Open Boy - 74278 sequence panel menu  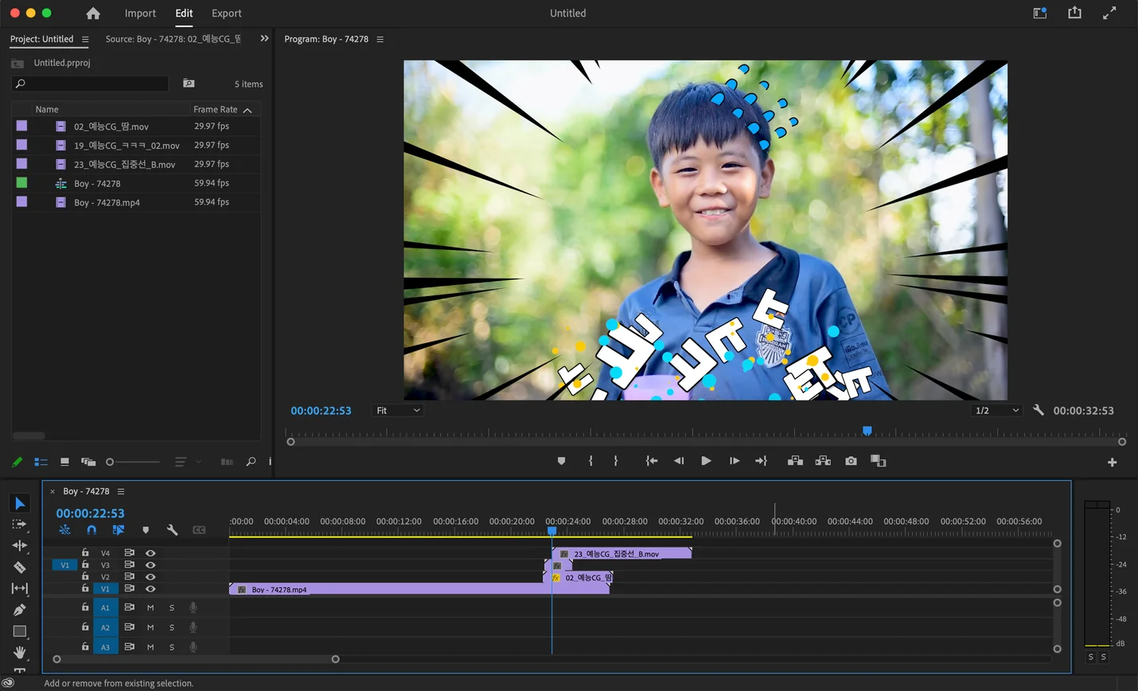tap(121, 491)
